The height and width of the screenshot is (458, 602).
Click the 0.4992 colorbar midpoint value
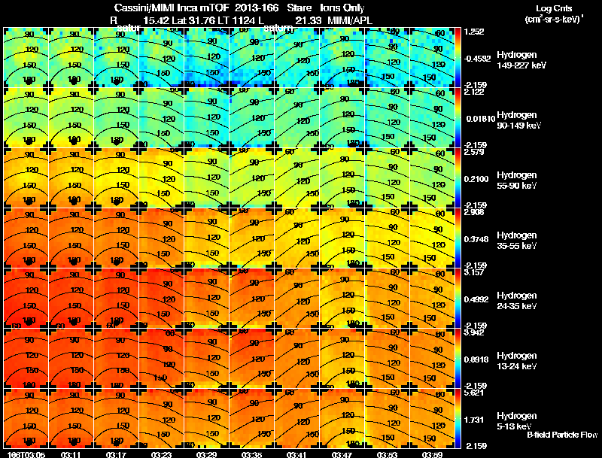coord(476,299)
